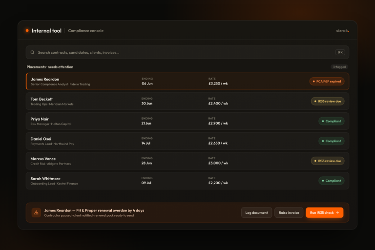Open the Sarah Whitmore placement name
The image size is (375, 250).
click(45, 179)
